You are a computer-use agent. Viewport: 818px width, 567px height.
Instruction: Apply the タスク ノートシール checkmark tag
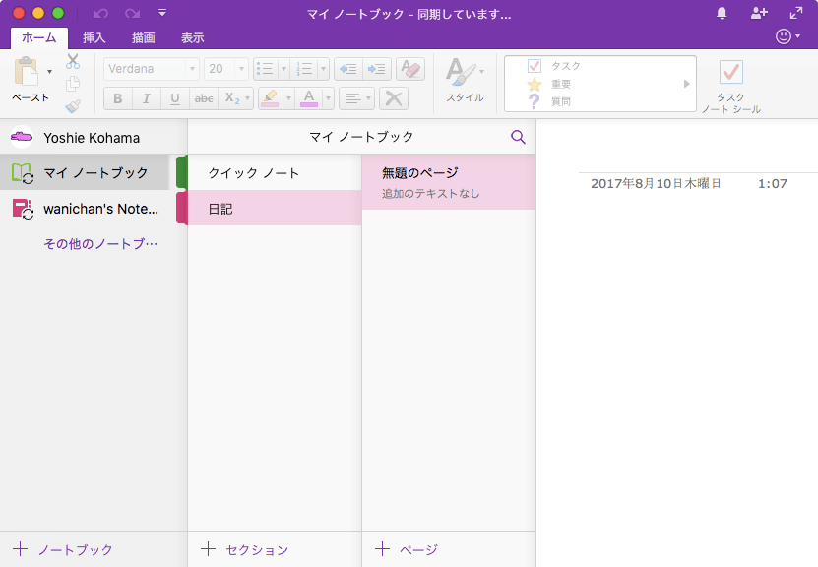coord(731,71)
